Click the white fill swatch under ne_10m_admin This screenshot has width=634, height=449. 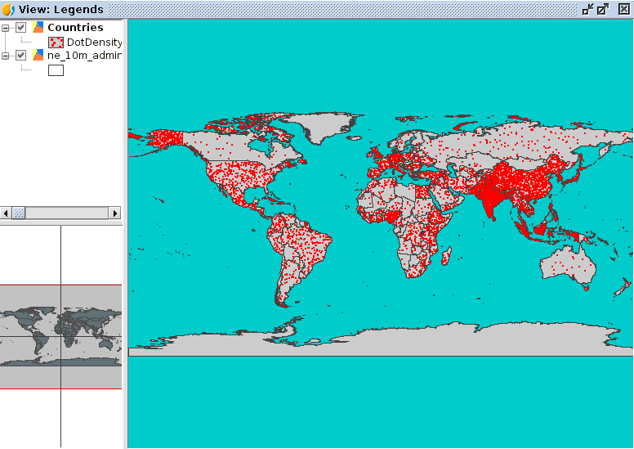pyautogui.click(x=56, y=70)
